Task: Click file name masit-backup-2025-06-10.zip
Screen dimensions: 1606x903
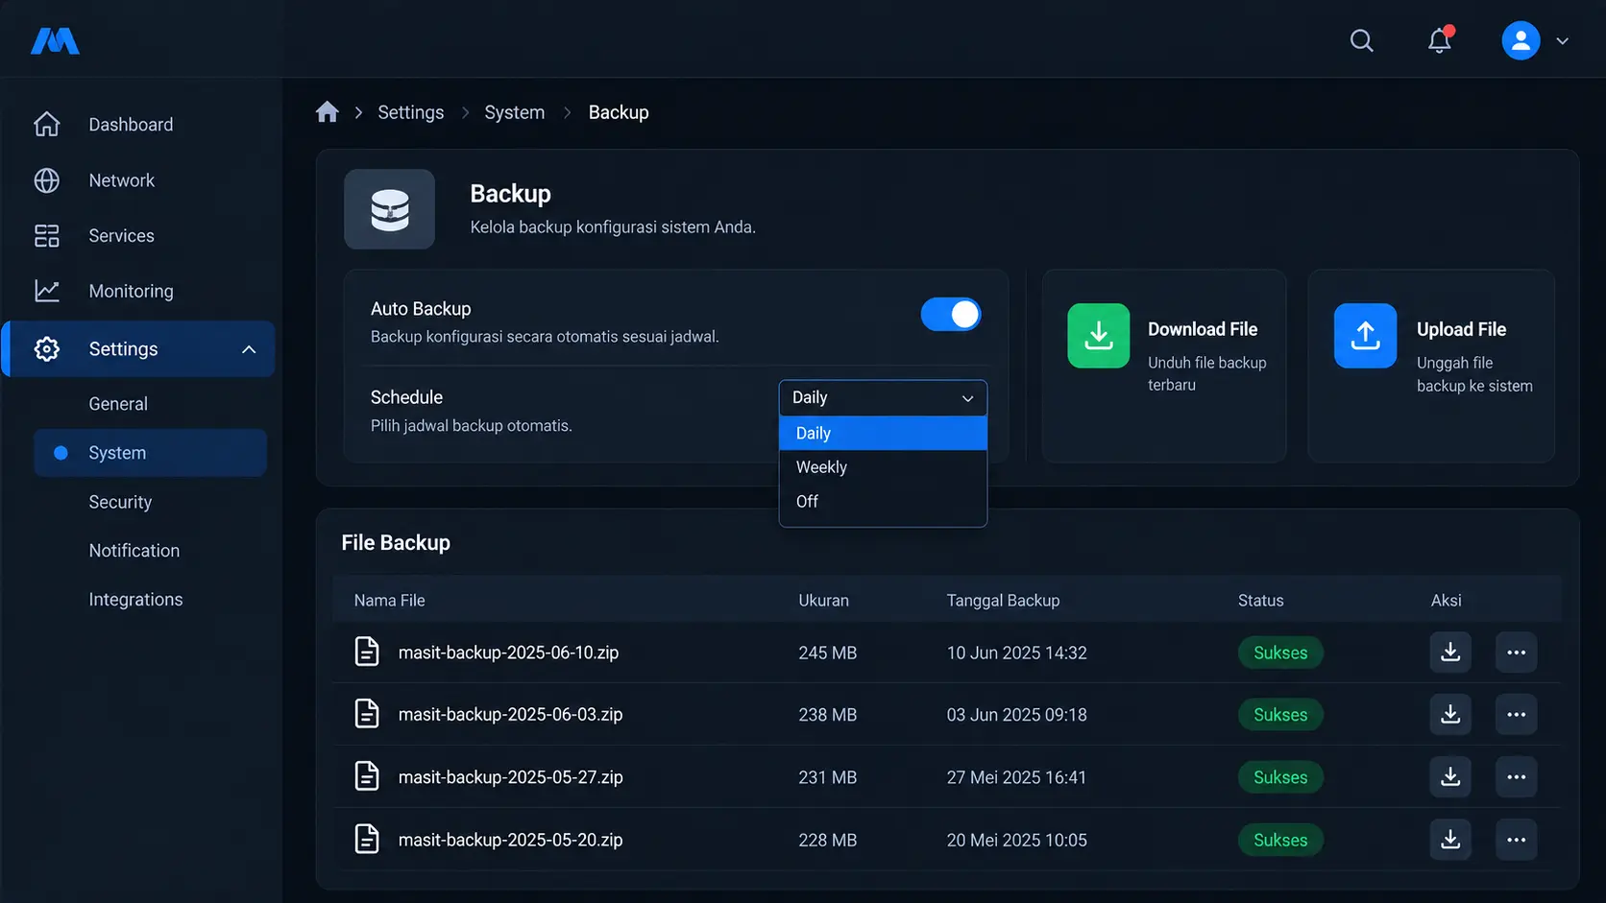Action: click(508, 653)
